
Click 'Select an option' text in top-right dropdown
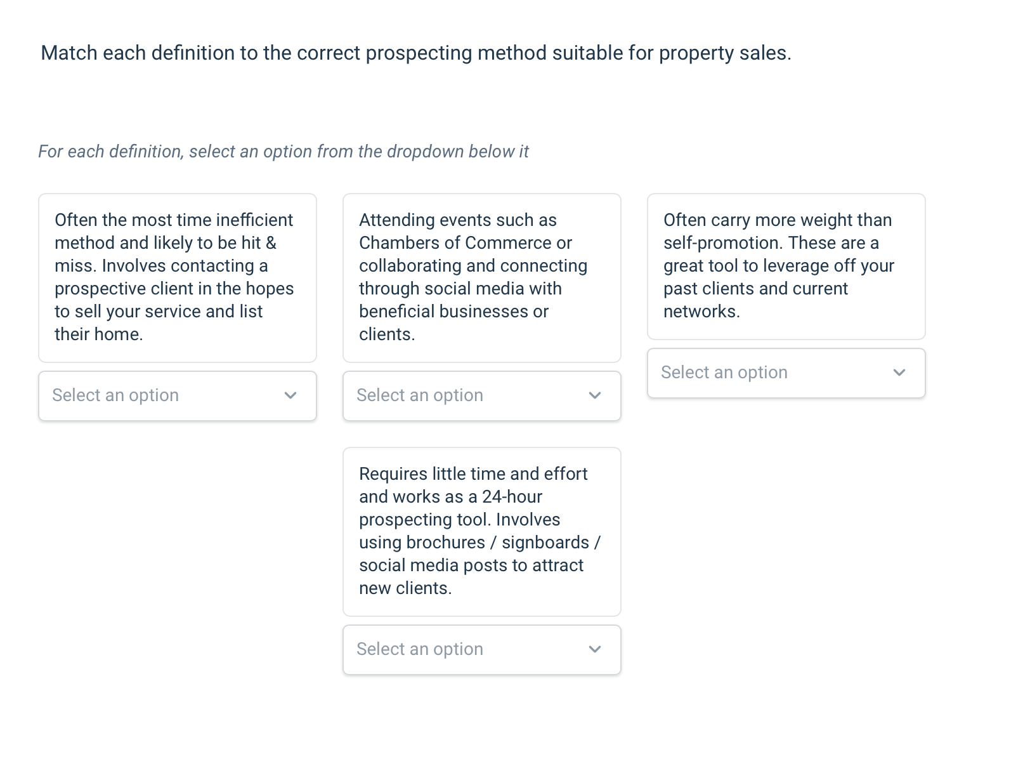(724, 373)
